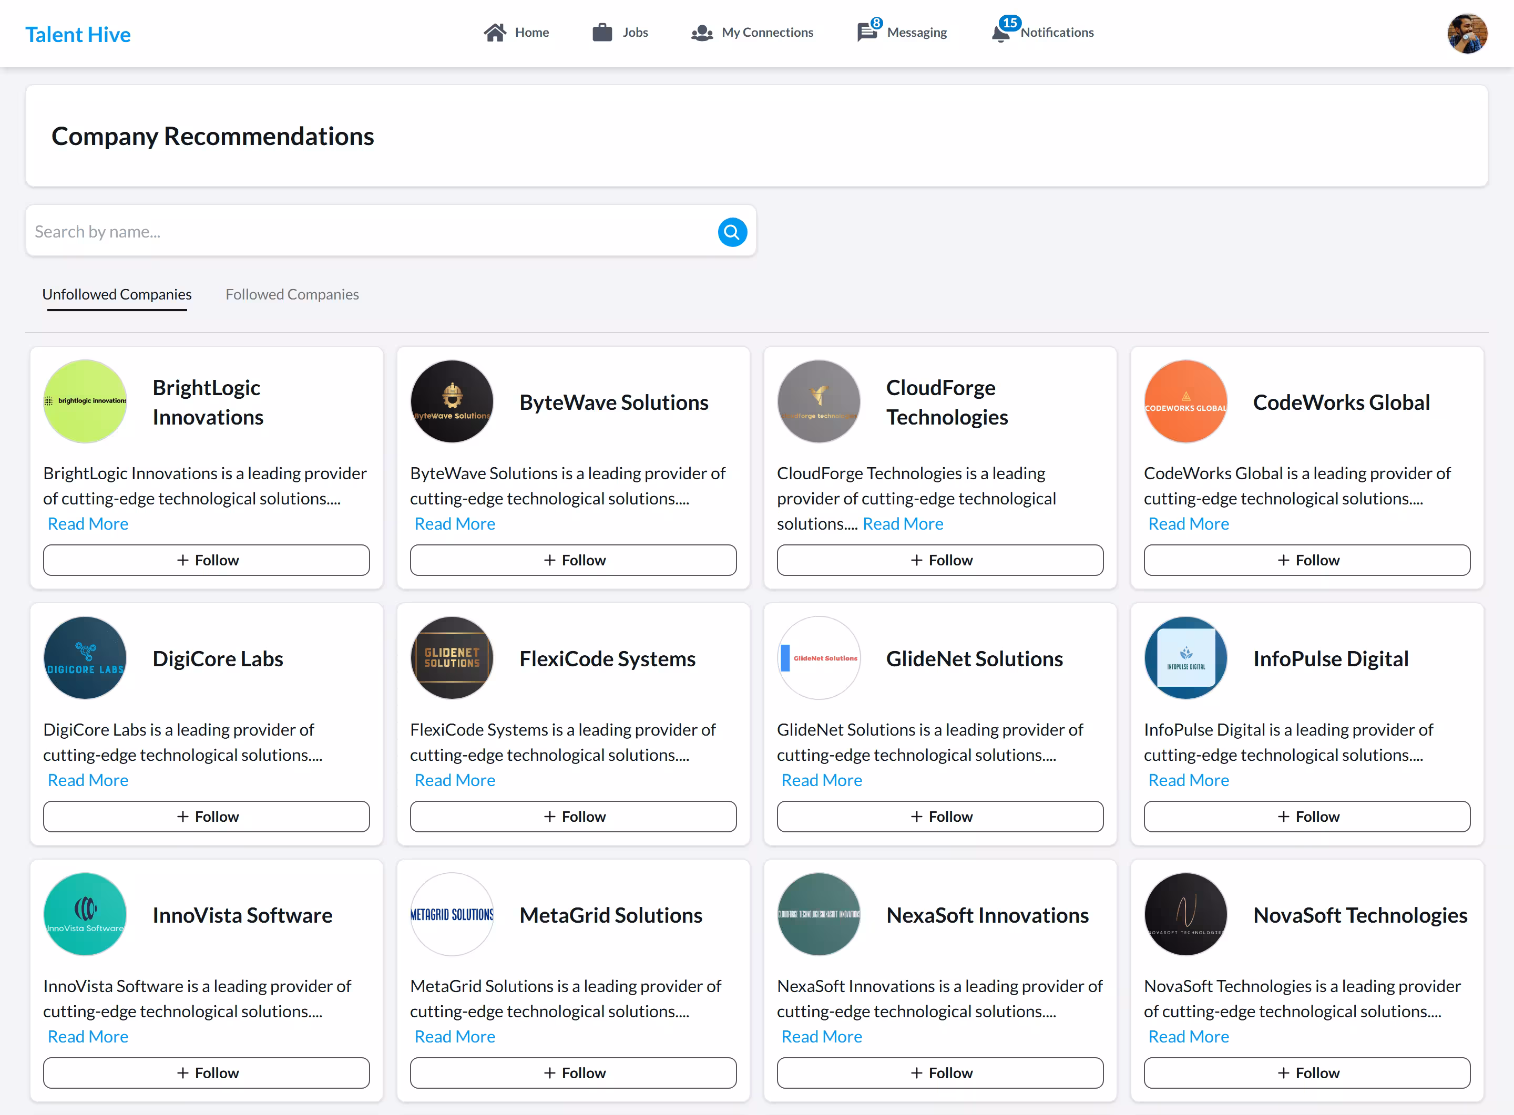Click the Home house icon
The width and height of the screenshot is (1514, 1115).
(x=494, y=33)
